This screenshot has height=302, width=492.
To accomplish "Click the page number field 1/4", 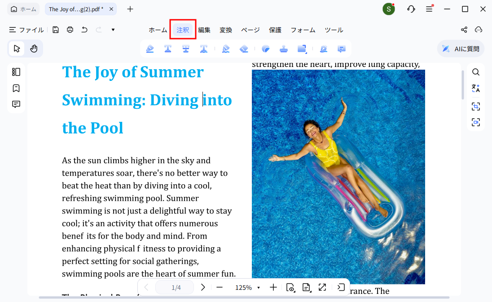I will [175, 287].
